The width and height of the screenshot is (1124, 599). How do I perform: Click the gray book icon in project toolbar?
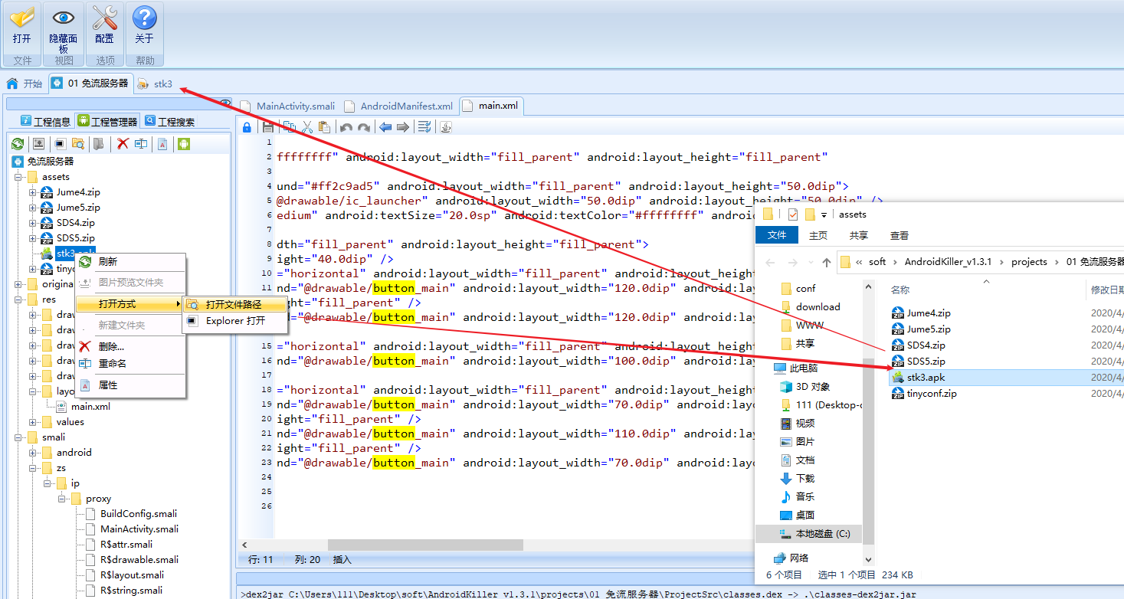pyautogui.click(x=98, y=143)
